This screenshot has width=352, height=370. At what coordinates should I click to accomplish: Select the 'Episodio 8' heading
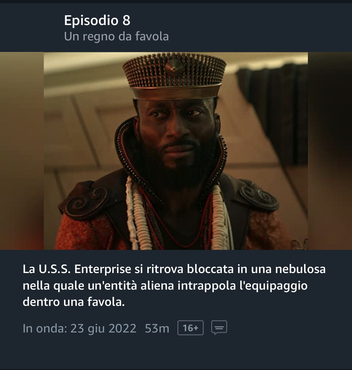click(x=97, y=20)
